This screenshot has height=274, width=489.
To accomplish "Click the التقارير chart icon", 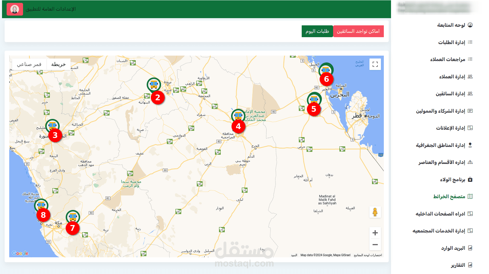I will point(470,265).
